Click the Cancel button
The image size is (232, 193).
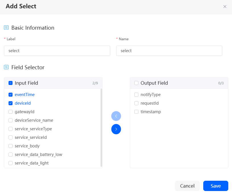[x=187, y=186]
